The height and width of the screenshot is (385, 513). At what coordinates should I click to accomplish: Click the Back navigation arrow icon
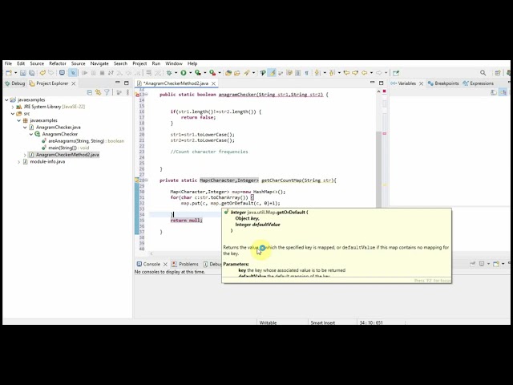tap(364, 73)
